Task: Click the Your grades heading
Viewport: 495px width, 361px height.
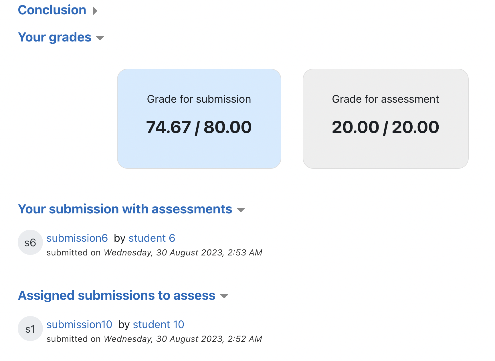Action: [55, 37]
